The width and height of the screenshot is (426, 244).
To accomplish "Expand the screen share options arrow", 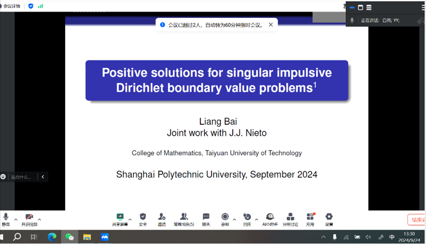I will click(130, 218).
